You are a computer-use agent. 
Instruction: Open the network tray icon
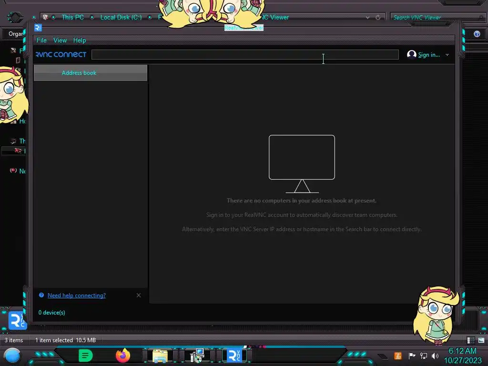click(424, 356)
